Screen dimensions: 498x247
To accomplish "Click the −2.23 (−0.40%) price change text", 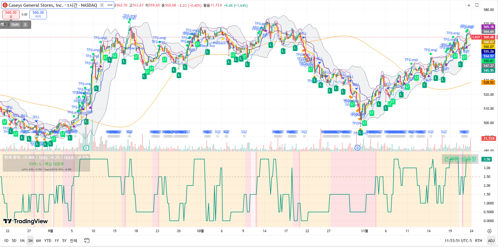I will pyautogui.click(x=189, y=5).
